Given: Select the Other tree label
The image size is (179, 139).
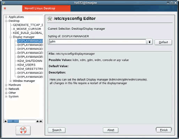Looking at the screenshot, I should point(12,93).
